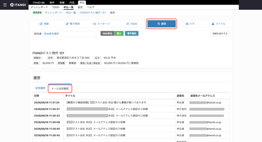Click the 詳細を表示する button
The height and width of the screenshot is (142, 262).
point(220,34)
